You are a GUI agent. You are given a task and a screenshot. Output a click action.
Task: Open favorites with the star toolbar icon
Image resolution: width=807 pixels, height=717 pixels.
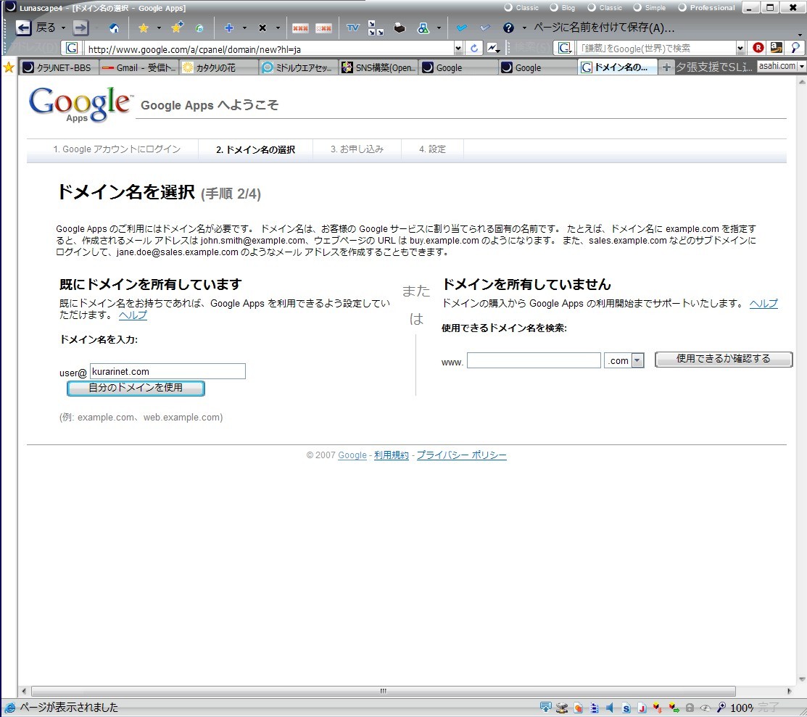coord(144,28)
